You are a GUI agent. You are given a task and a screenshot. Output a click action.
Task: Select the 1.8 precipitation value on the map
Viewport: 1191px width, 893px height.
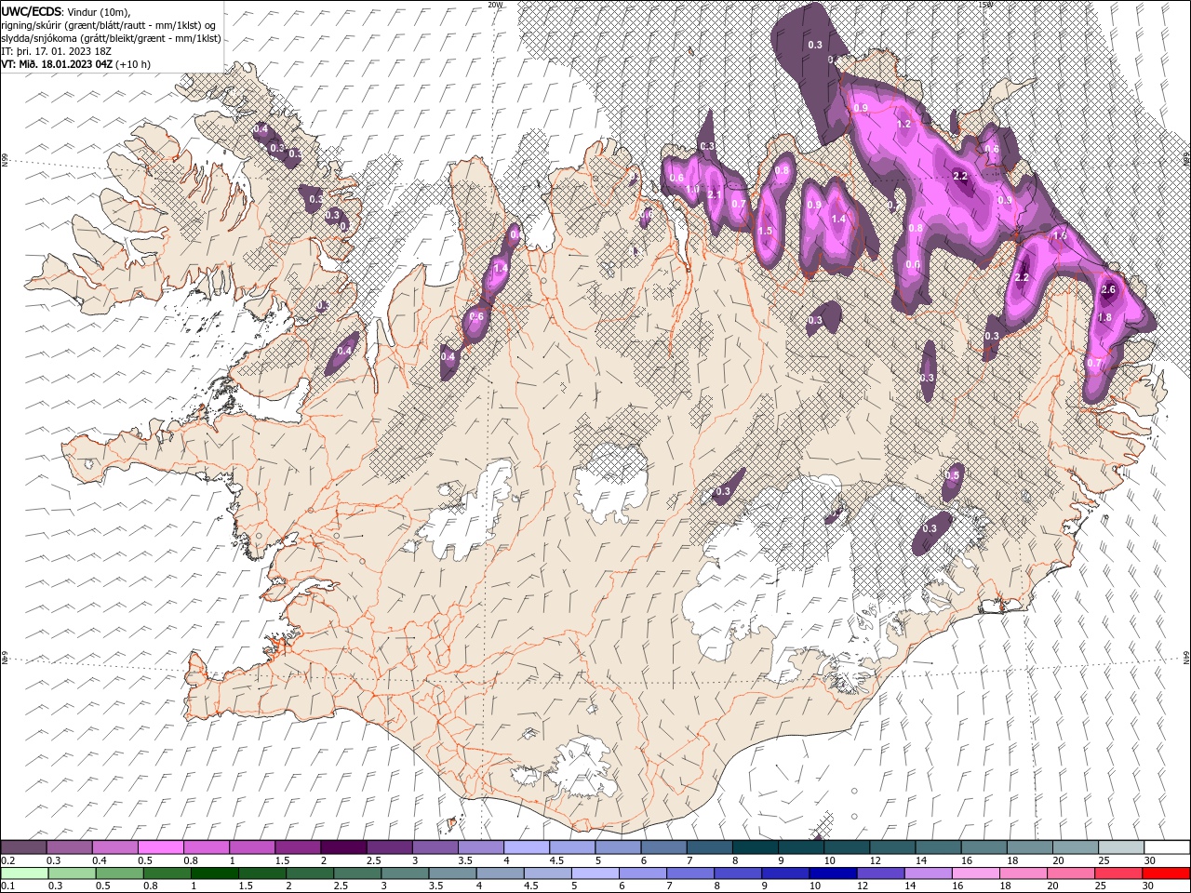(1105, 317)
